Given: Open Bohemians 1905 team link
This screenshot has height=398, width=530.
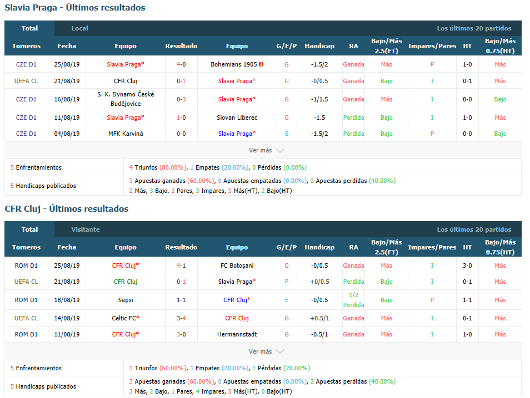Looking at the screenshot, I should pyautogui.click(x=233, y=64).
